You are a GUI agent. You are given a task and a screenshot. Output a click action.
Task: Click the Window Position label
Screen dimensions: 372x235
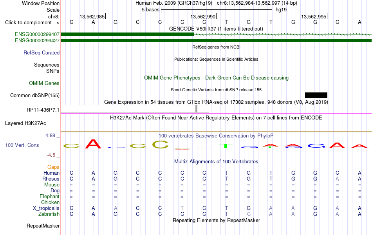coord(41,3)
